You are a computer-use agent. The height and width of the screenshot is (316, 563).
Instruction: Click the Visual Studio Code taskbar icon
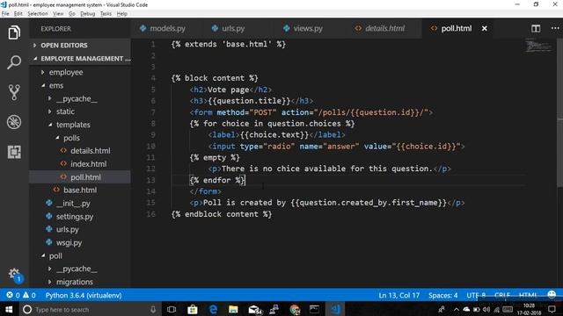click(x=335, y=309)
